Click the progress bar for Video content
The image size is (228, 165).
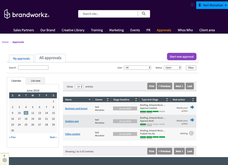[x=152, y=137]
